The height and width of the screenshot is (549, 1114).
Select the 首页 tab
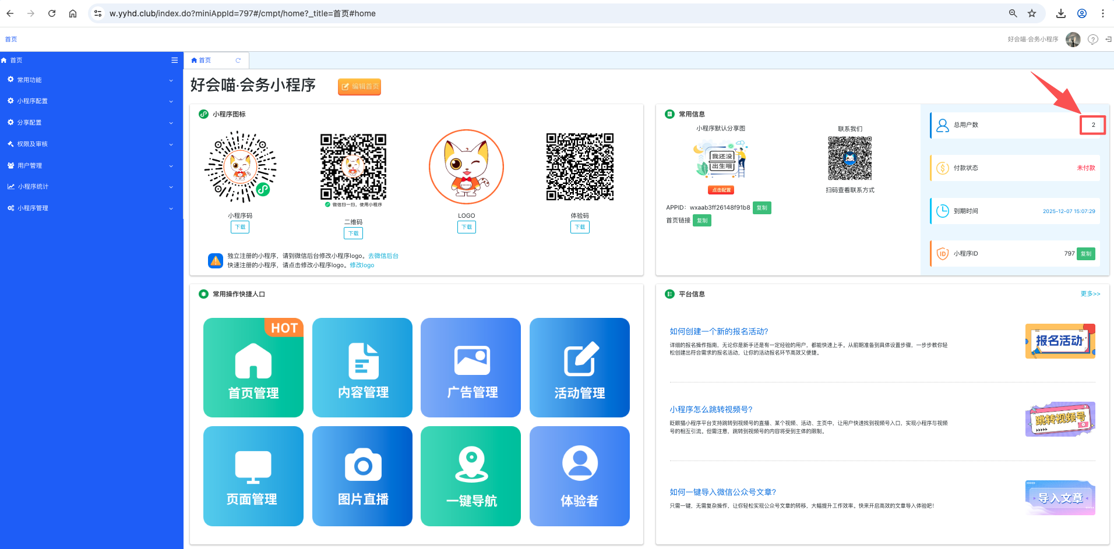(205, 61)
